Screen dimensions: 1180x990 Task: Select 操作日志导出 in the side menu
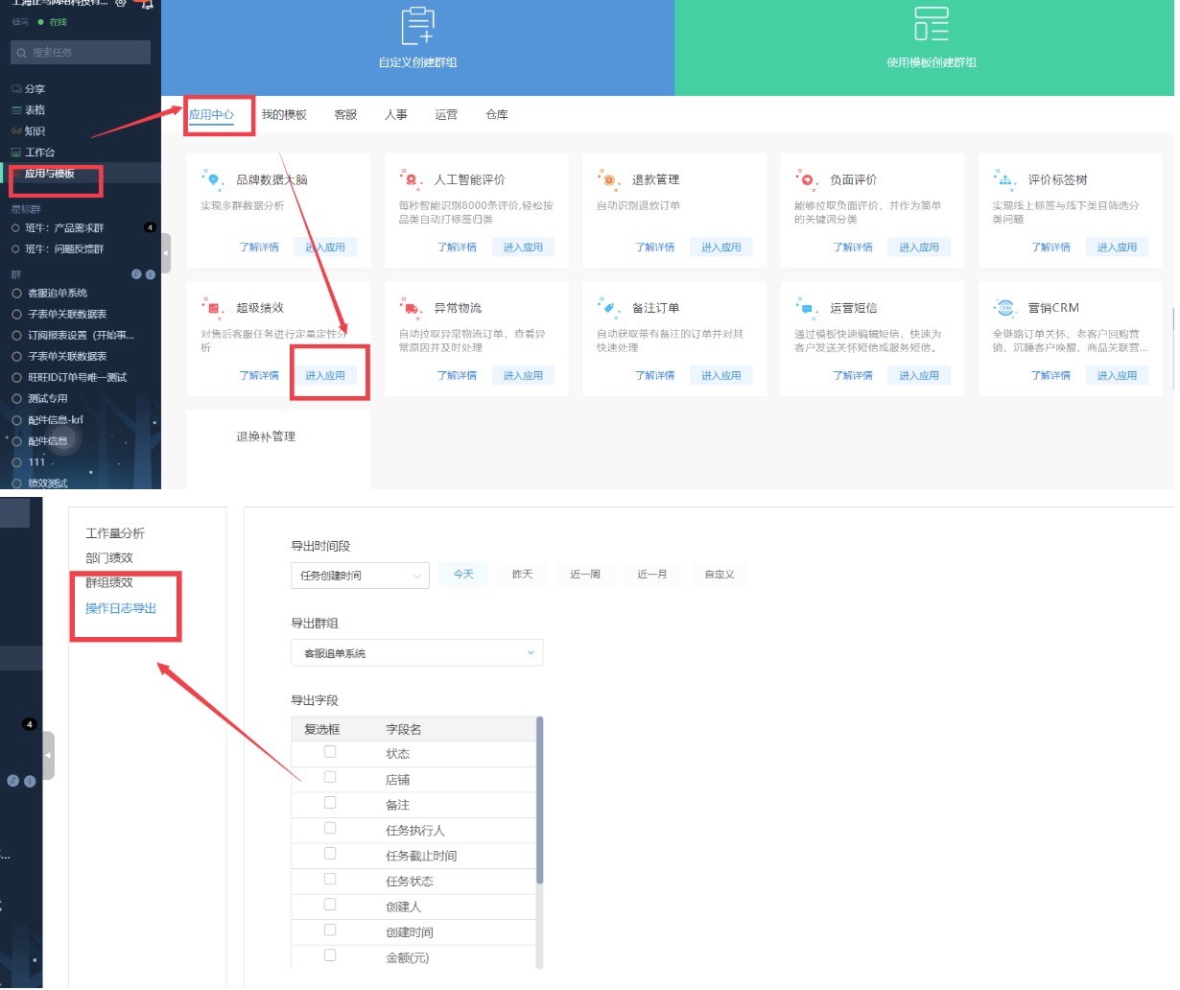tap(121, 608)
